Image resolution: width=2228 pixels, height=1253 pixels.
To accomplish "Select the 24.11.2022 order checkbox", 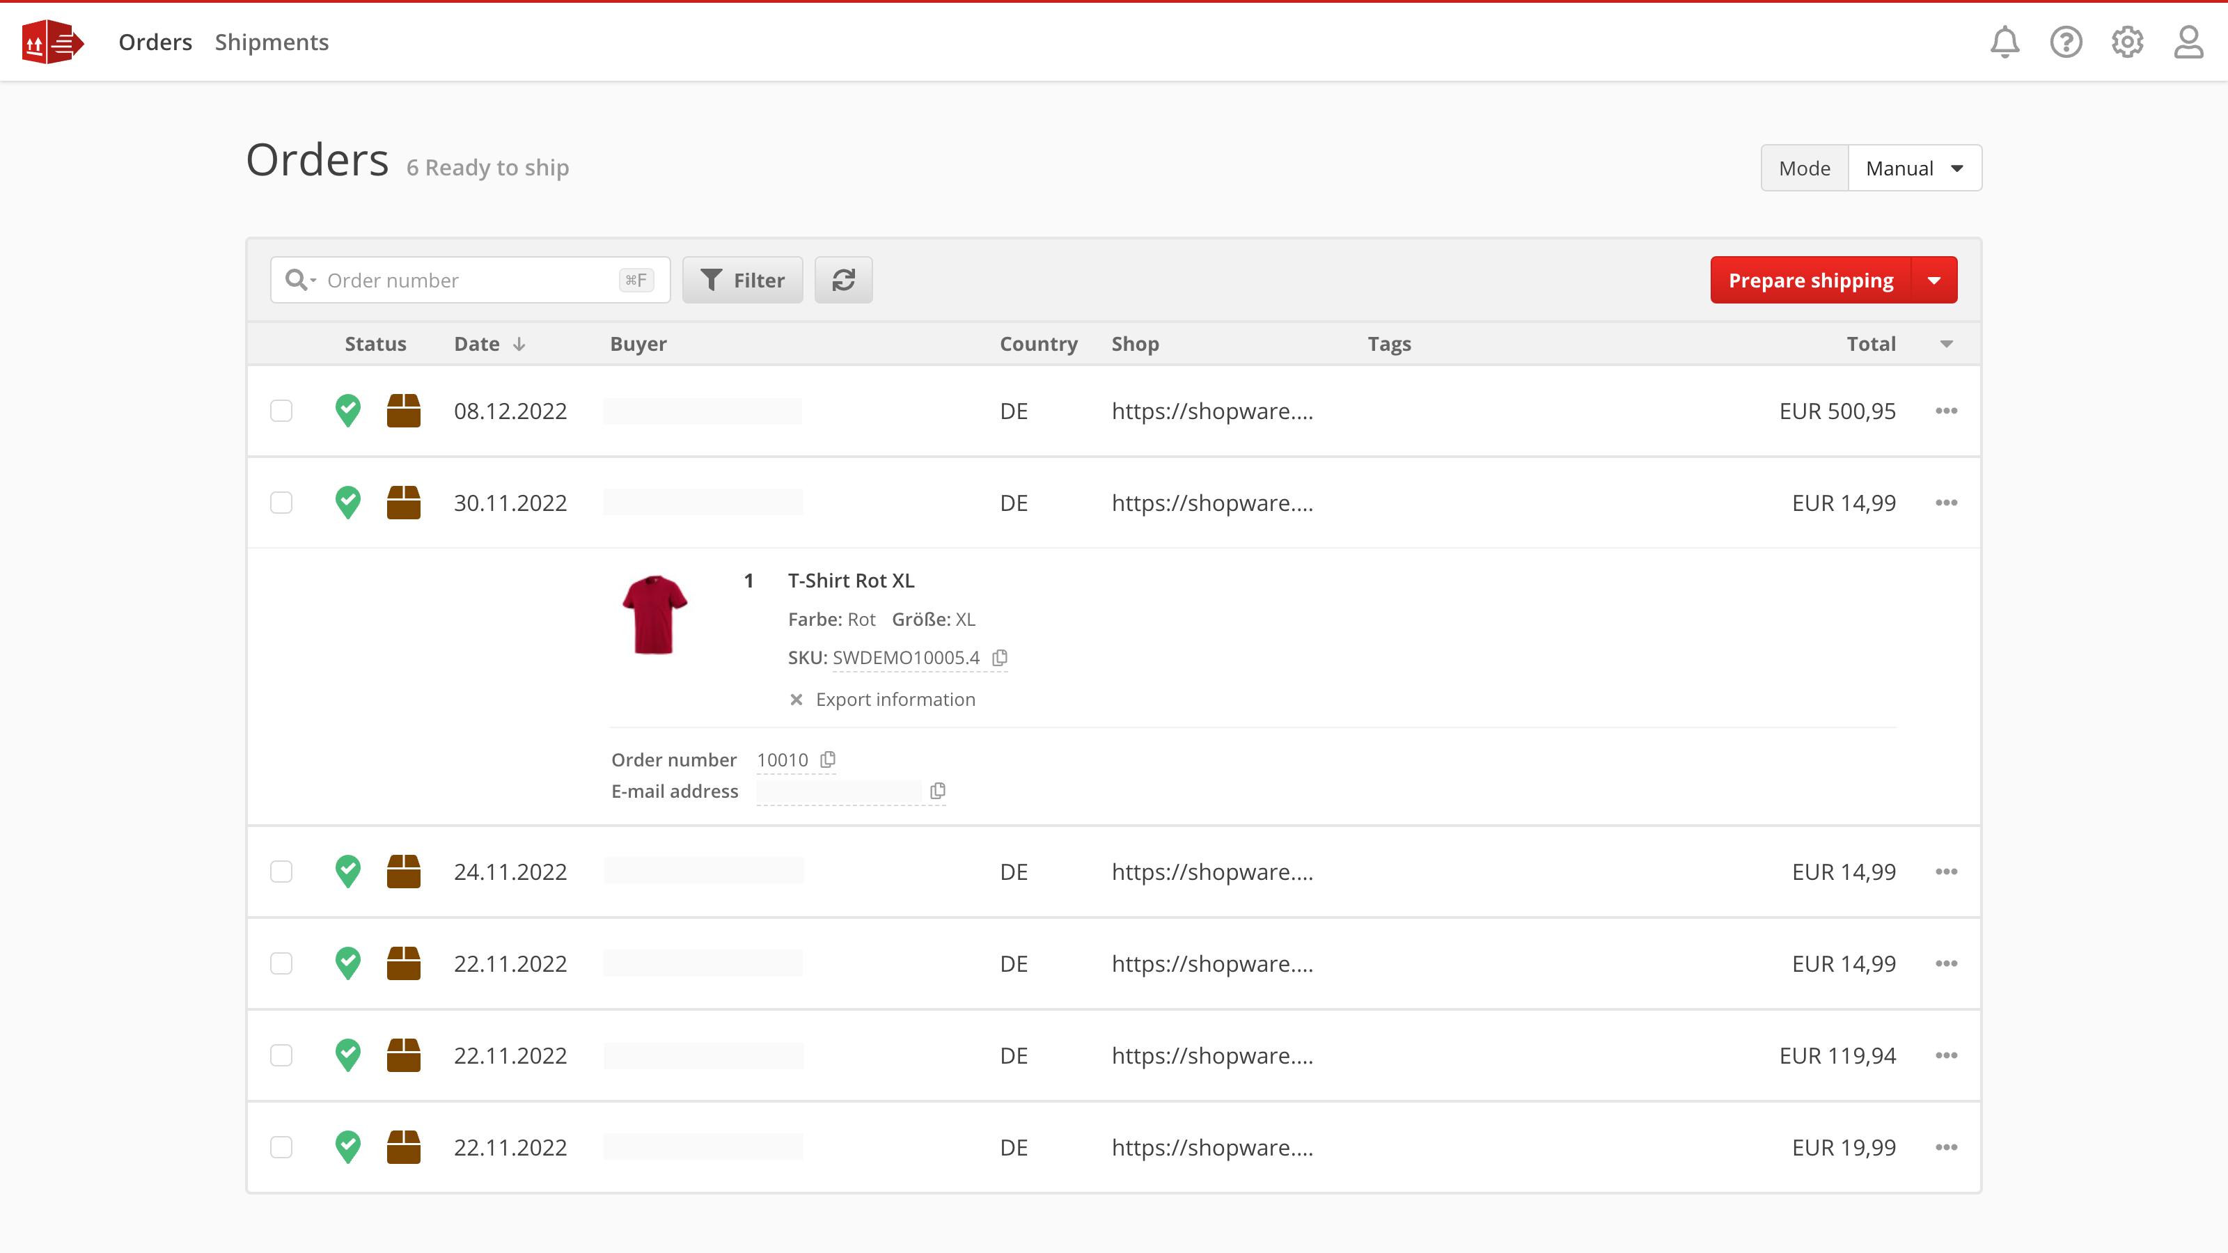I will point(281,872).
